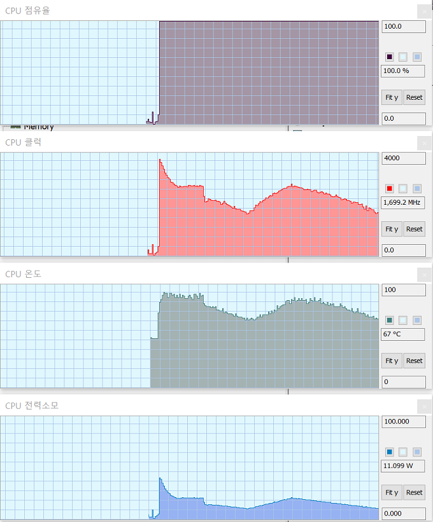Click the teal color swatch in CPU 온도 graph
433x522 pixels.
pos(389,320)
